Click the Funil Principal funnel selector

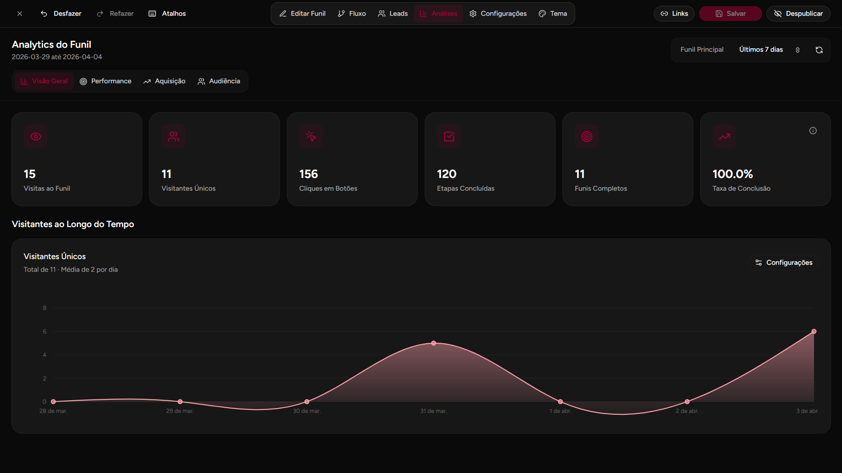click(701, 50)
